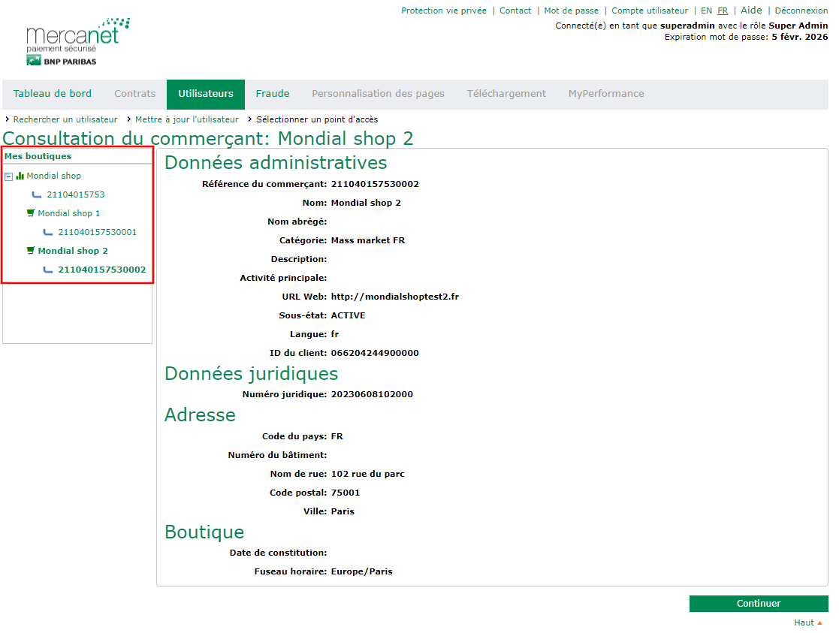The image size is (839, 633).
Task: Switch language to EN
Action: pyautogui.click(x=706, y=11)
